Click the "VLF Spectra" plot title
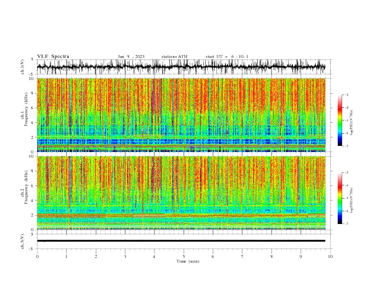The width and height of the screenshot is (372, 288). pyautogui.click(x=53, y=56)
